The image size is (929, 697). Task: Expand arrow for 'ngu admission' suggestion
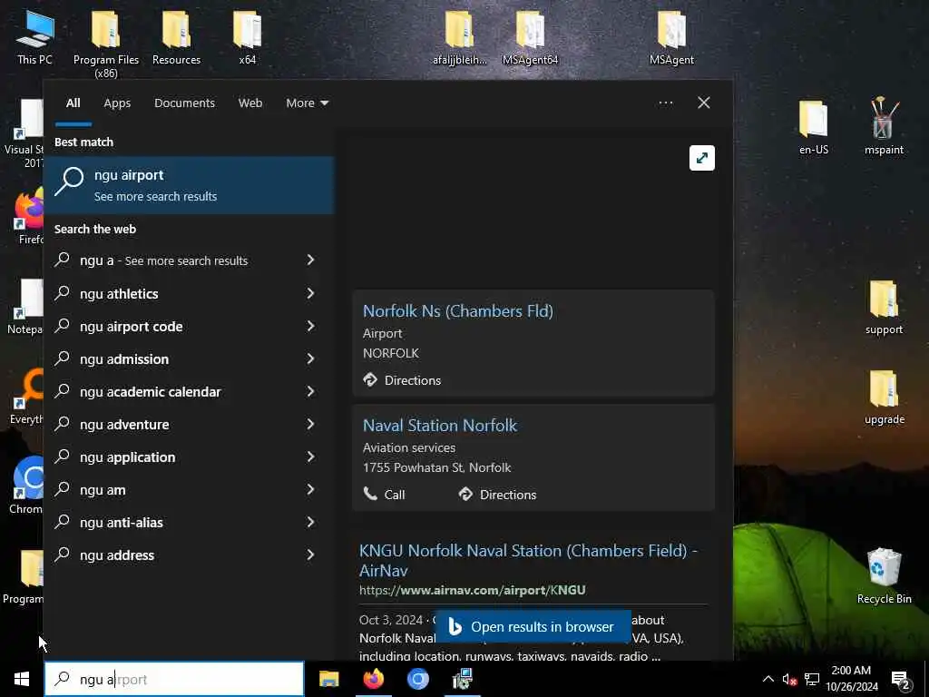310,358
